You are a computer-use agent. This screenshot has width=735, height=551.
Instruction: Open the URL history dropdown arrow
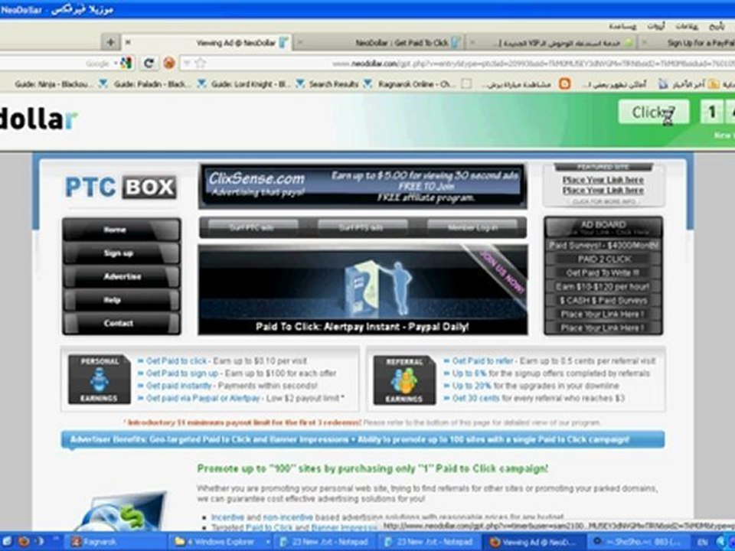click(186, 63)
